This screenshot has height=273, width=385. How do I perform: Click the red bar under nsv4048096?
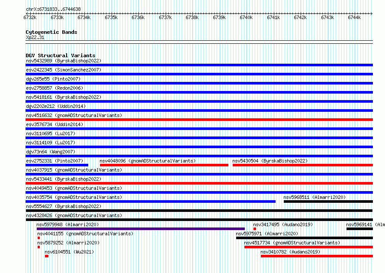164,165
